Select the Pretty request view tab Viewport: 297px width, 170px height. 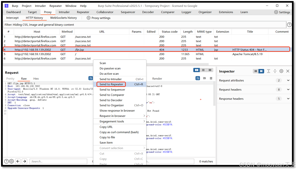pos(10,79)
